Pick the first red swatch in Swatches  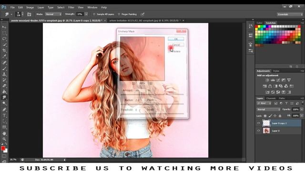coord(256,27)
